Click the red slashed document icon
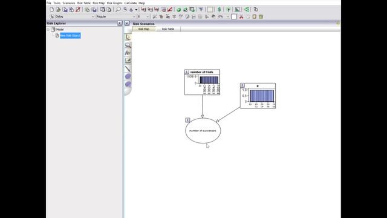Image resolution: width=387 pixels, height=218 pixels. tap(78, 10)
